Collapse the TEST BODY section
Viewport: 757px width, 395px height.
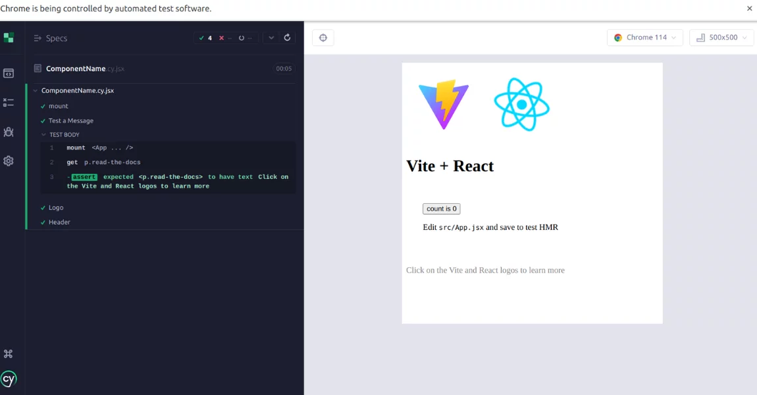(x=44, y=135)
